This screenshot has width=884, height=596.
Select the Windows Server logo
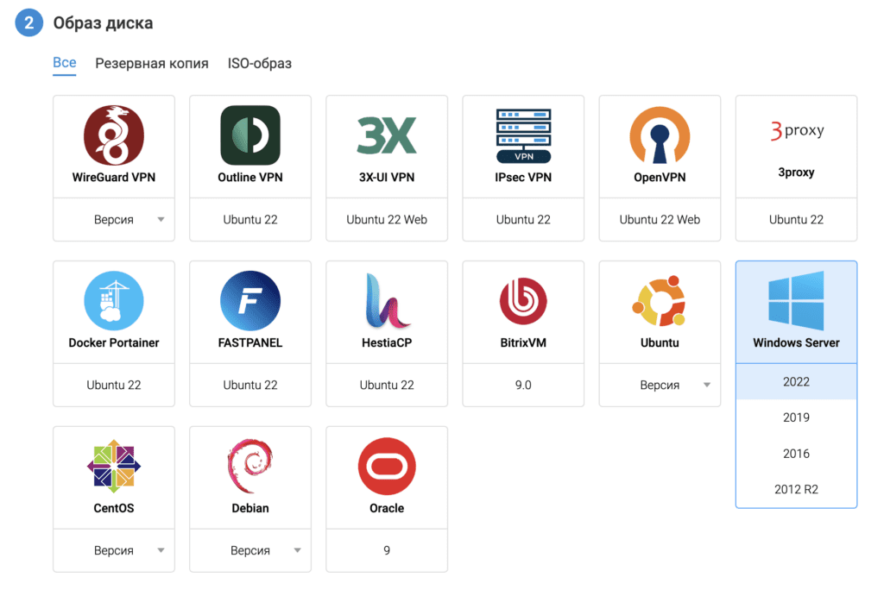(796, 301)
